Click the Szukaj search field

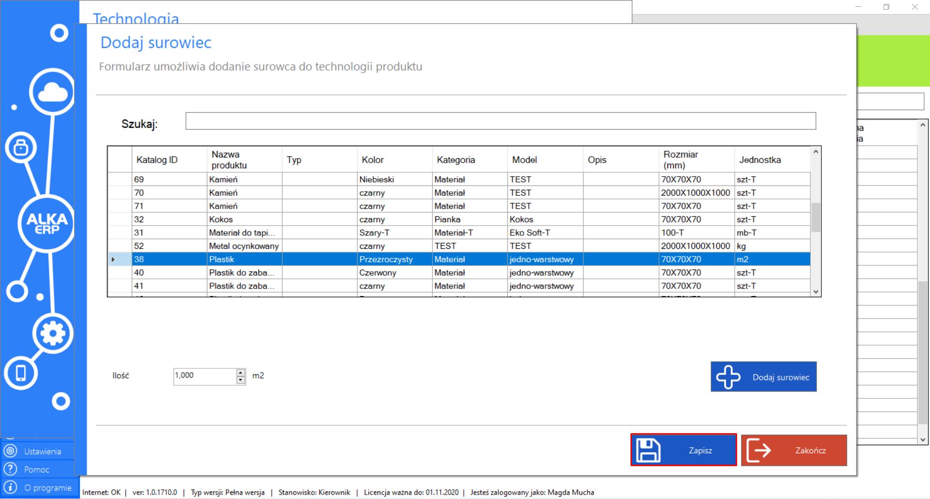tap(500, 121)
